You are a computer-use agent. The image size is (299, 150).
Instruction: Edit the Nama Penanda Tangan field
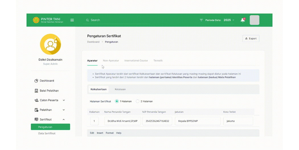[x=123, y=121]
